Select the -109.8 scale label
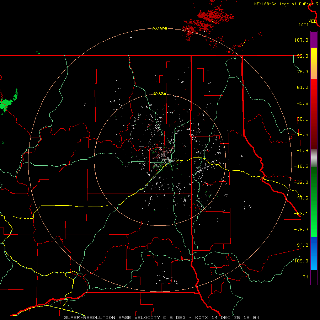Viewport: 320px width, 320px height. pyautogui.click(x=300, y=261)
